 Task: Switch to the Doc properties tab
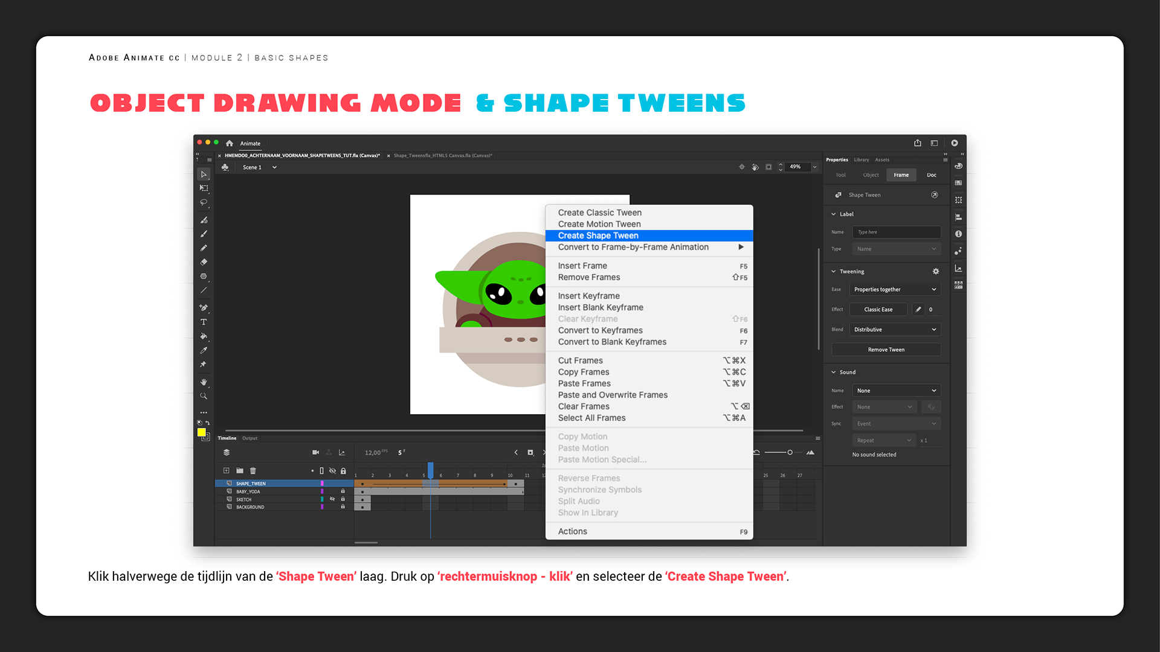pyautogui.click(x=931, y=175)
